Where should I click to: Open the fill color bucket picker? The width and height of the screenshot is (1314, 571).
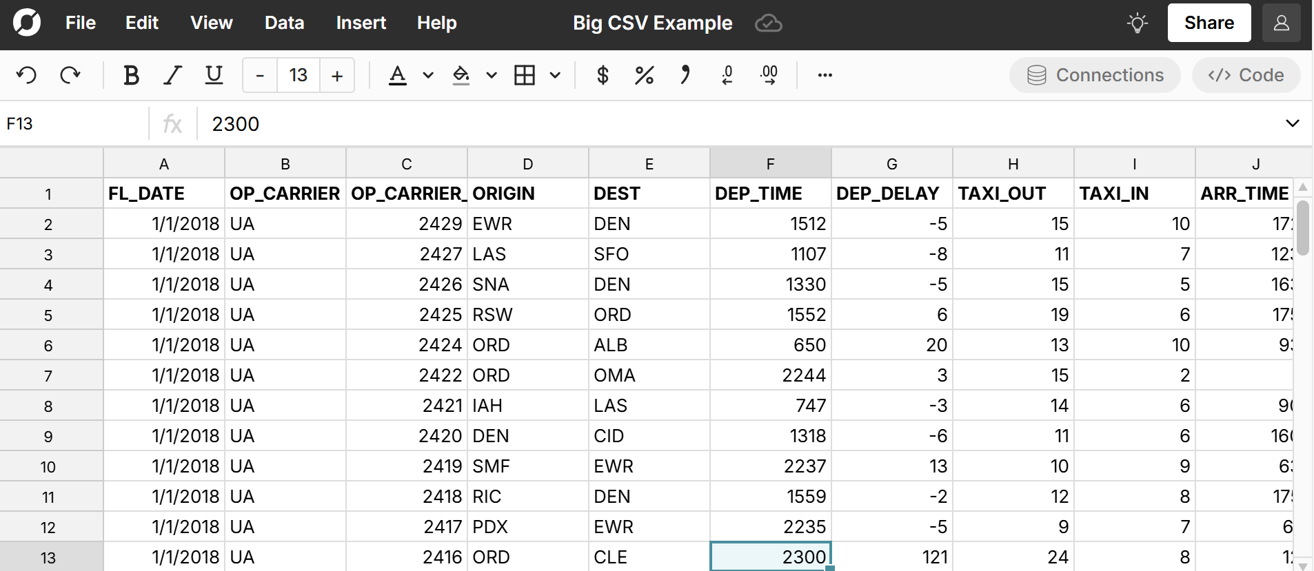click(461, 75)
